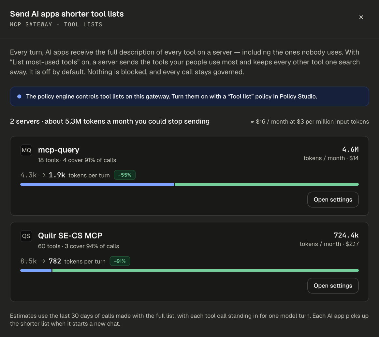The image size is (379, 337).
Task: Click the 4.6M monthly tokens value
Action: [350, 149]
